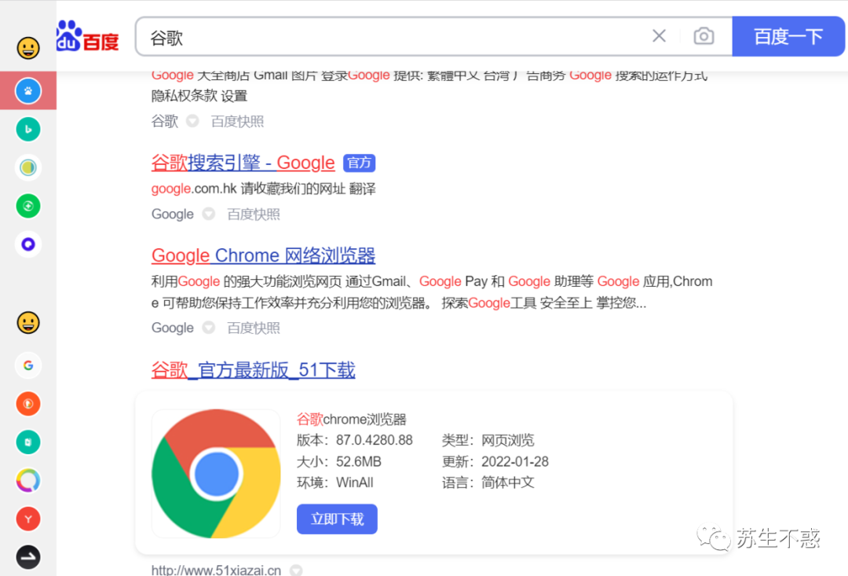
Task: Click the 隐私权条款 设置 snippet text
Action: 199,97
